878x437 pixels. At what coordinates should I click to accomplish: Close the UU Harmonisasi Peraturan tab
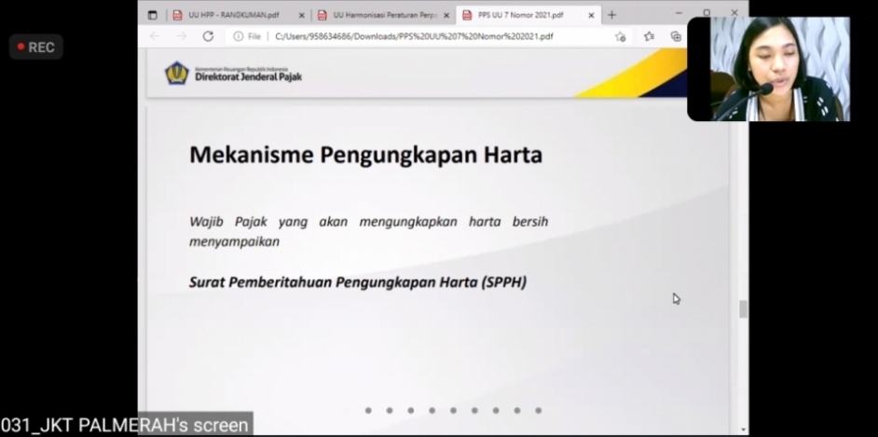(446, 15)
